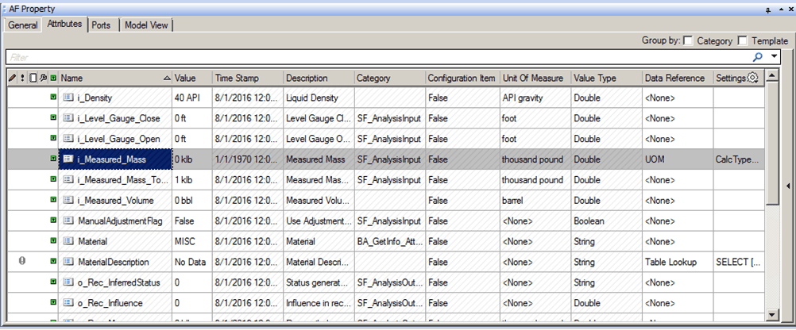Click the green status icon in i_Density row
This screenshot has height=330, width=796.
(53, 98)
